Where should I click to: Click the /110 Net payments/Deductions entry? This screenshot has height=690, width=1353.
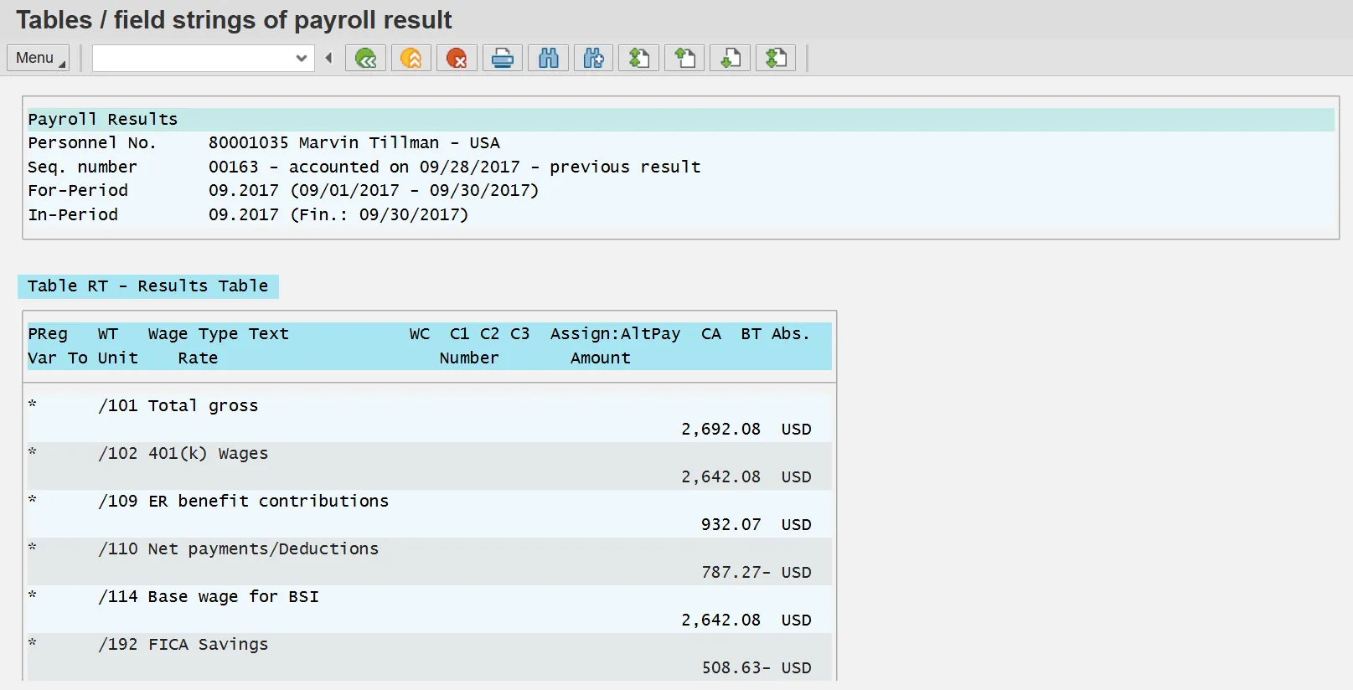pyautogui.click(x=263, y=549)
